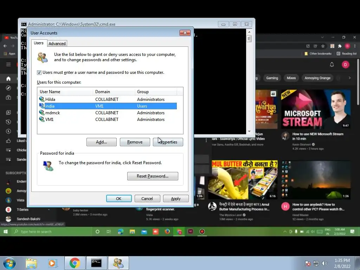The width and height of the screenshot is (360, 270).
Task: Open 'How to use NEW Microsoft Stream' title
Action: click(318, 136)
